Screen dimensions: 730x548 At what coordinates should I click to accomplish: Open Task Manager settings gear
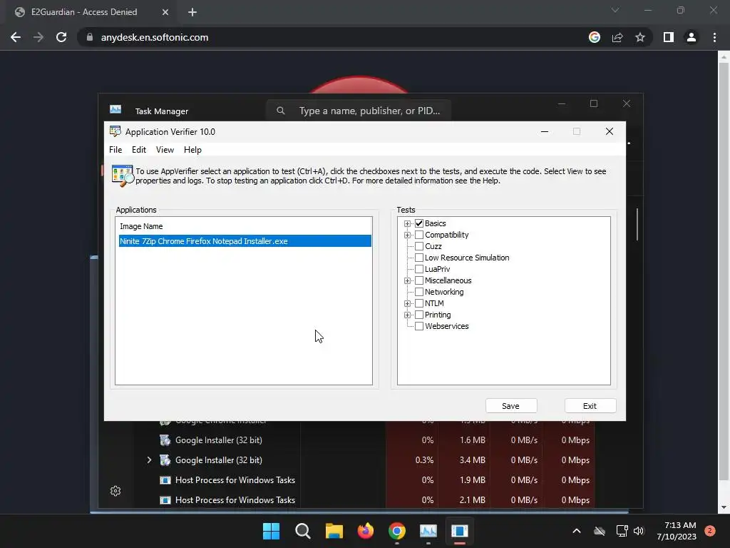point(115,491)
